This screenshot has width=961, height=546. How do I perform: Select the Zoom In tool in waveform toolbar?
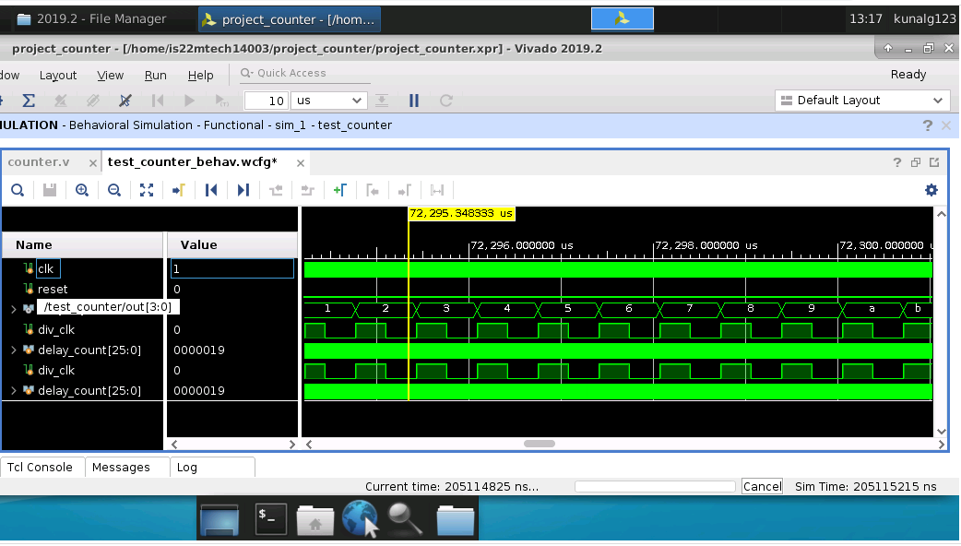pos(81,190)
